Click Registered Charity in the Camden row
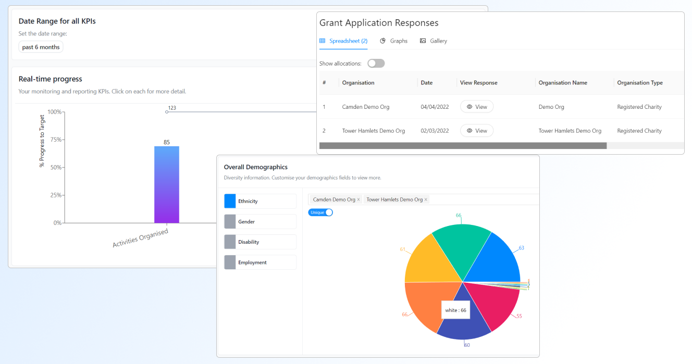 (x=639, y=107)
